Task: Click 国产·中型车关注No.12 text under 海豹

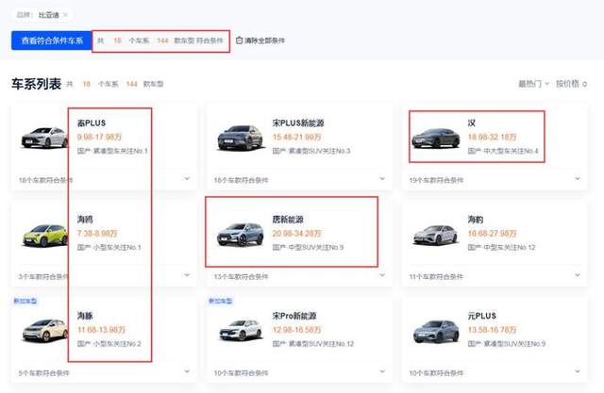Action: (501, 247)
